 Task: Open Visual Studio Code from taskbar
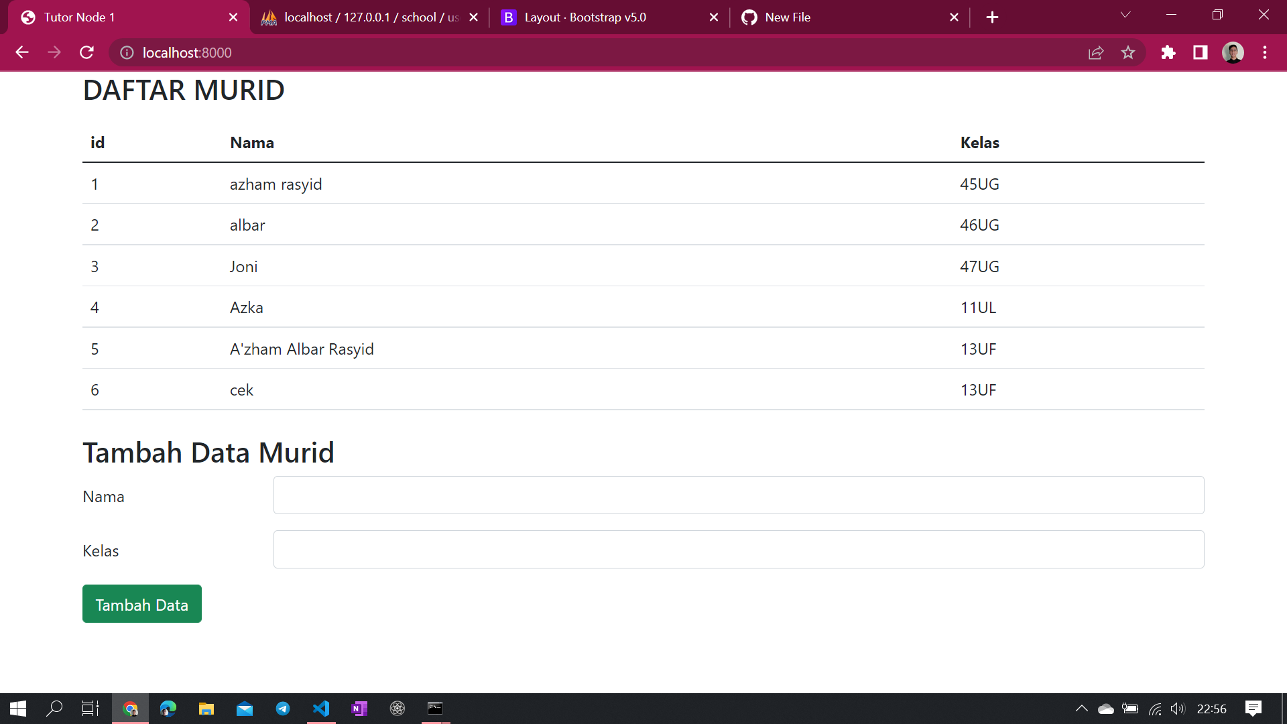coord(321,709)
